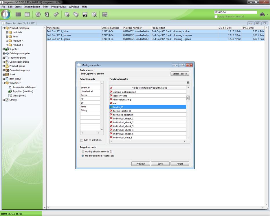The height and width of the screenshot is (216, 270).
Task: Click the round ingenious logo button
Action: tap(6, 14)
